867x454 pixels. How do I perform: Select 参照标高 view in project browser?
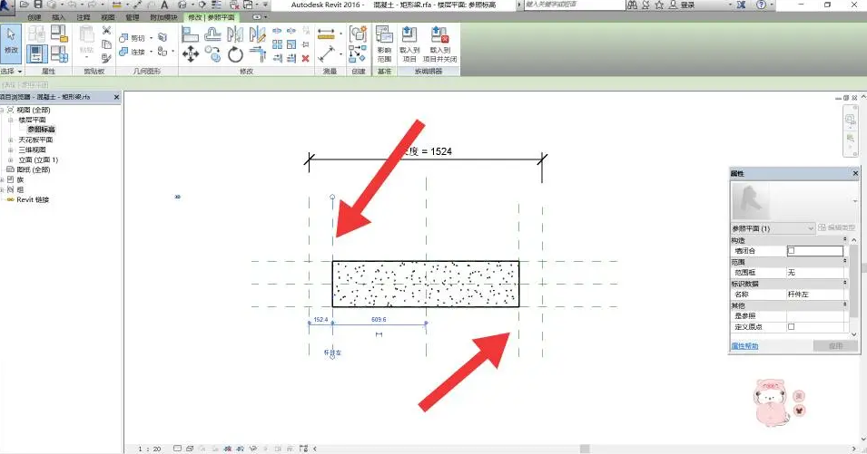(41, 130)
